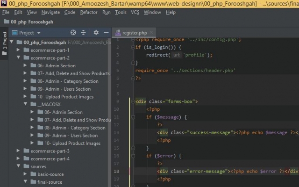Open the Help menu
299x187 pixels.
pos(171,13)
